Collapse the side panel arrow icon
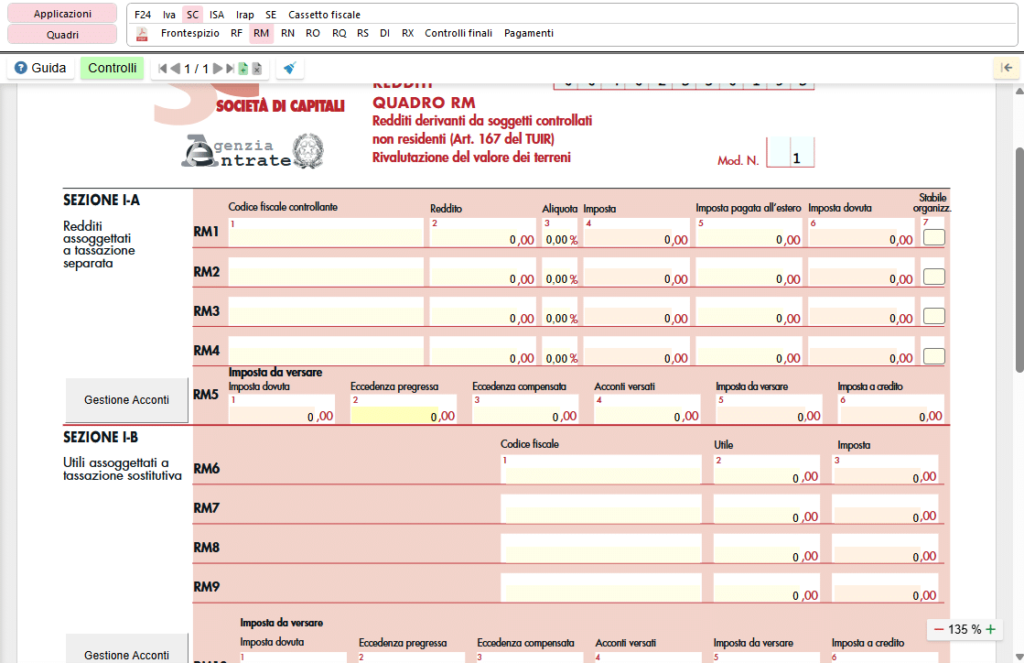Screen dimensions: 1024x663 click(1007, 68)
